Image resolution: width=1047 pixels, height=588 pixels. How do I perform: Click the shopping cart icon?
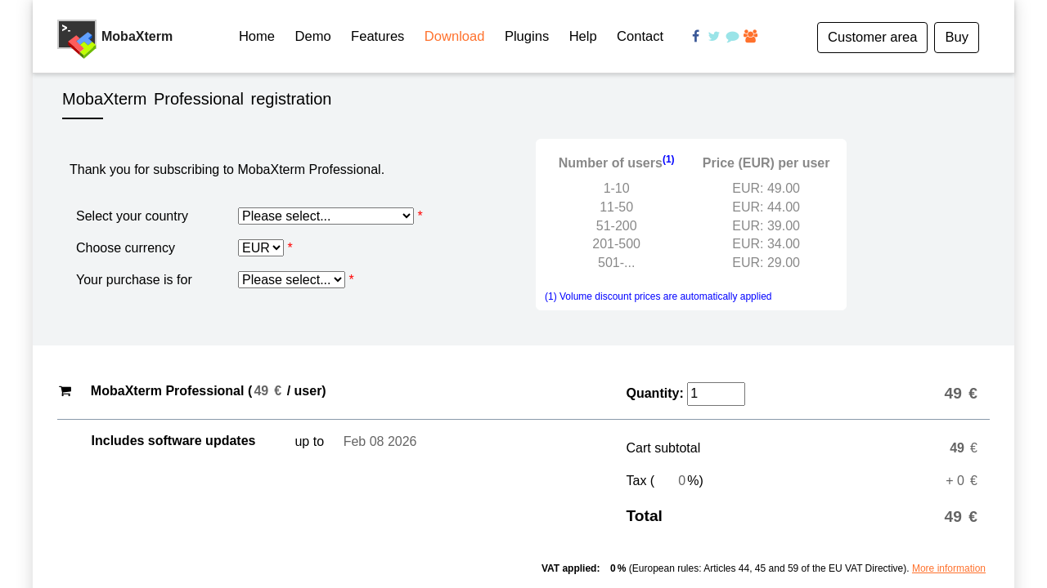tap(65, 391)
